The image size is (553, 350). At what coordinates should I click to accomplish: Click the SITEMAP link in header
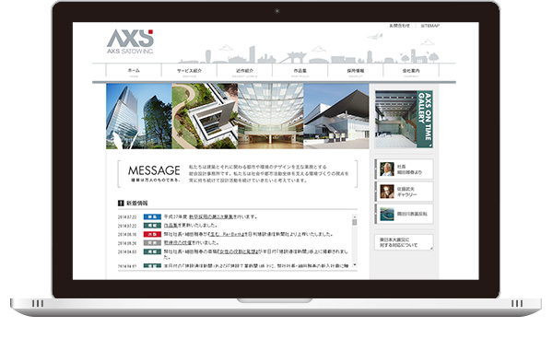tap(429, 26)
